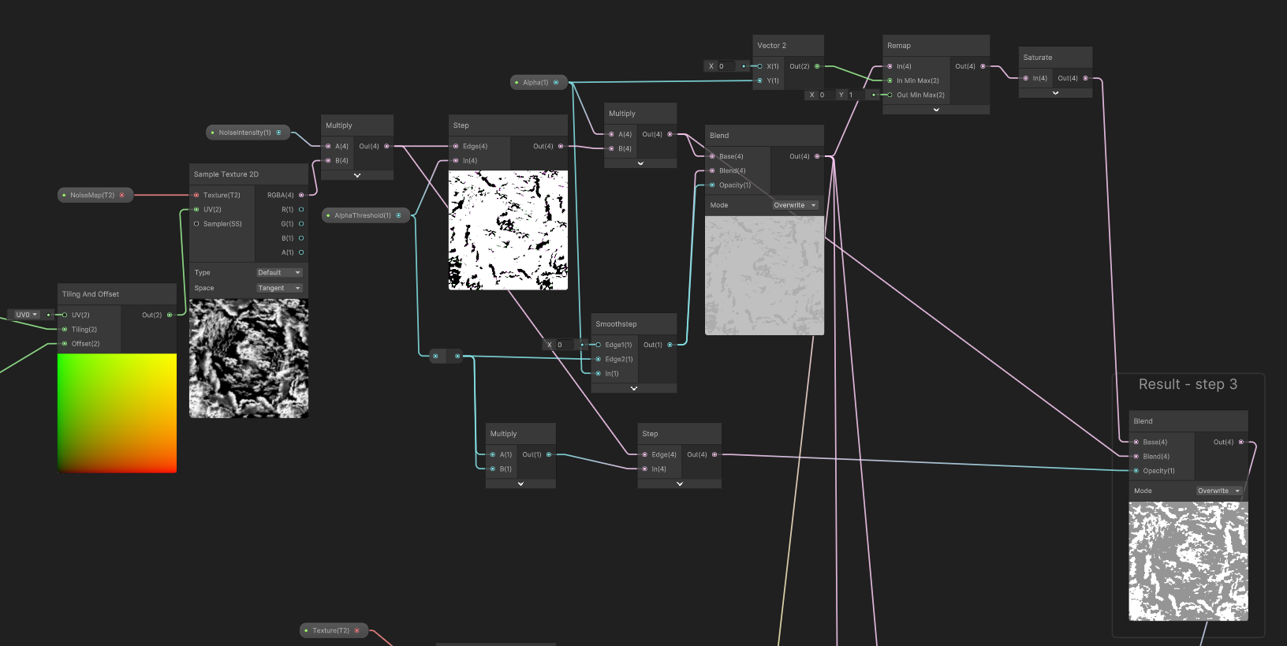Open the Type dropdown set to Default
The width and height of the screenshot is (1287, 646).
pyautogui.click(x=279, y=273)
